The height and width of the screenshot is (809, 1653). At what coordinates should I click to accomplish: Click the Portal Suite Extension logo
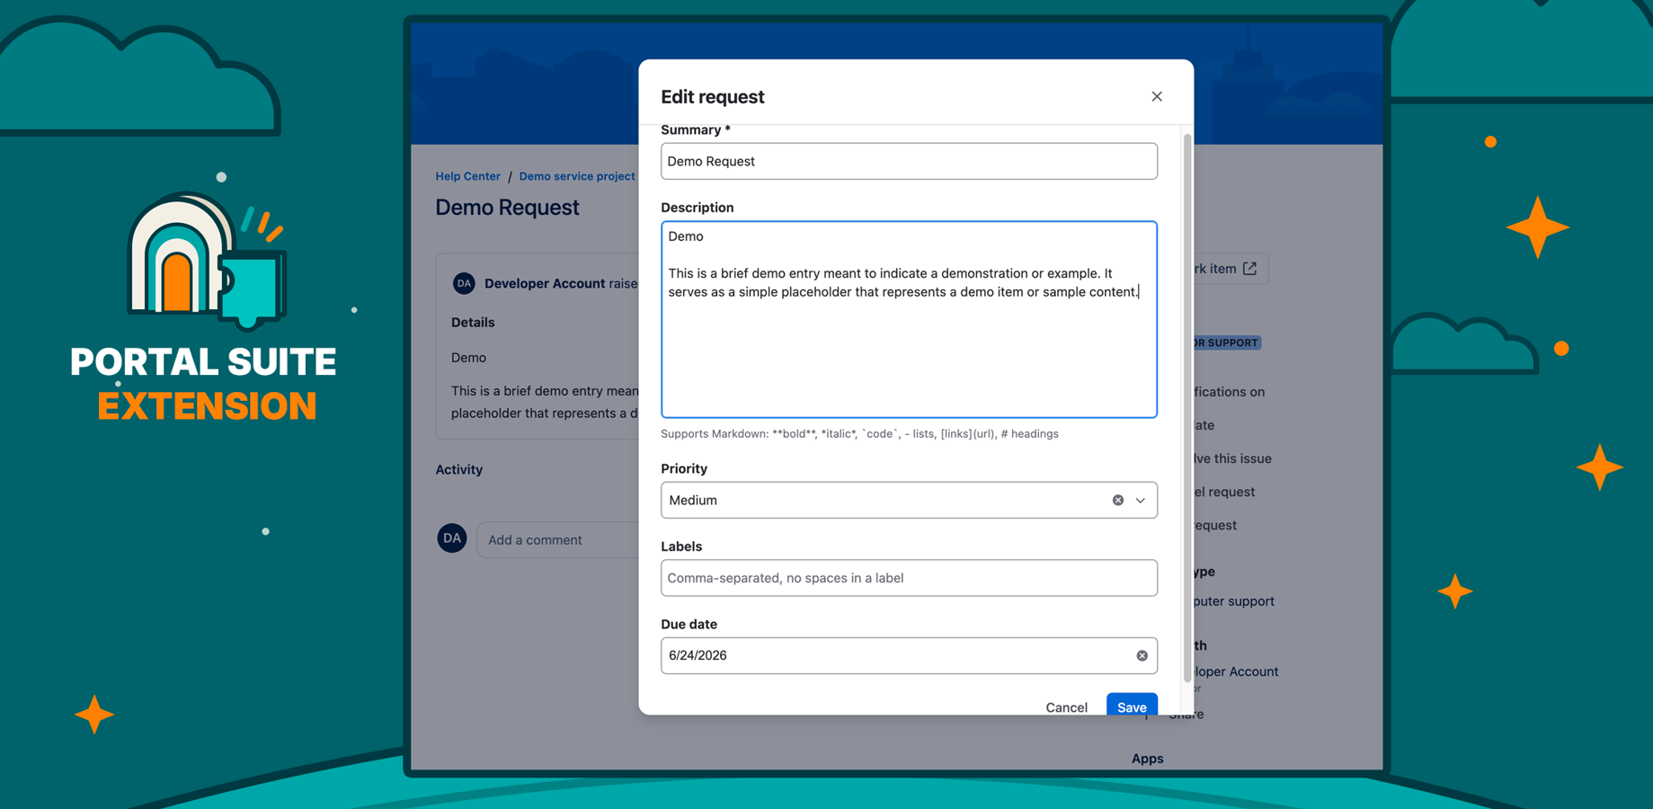click(x=205, y=306)
